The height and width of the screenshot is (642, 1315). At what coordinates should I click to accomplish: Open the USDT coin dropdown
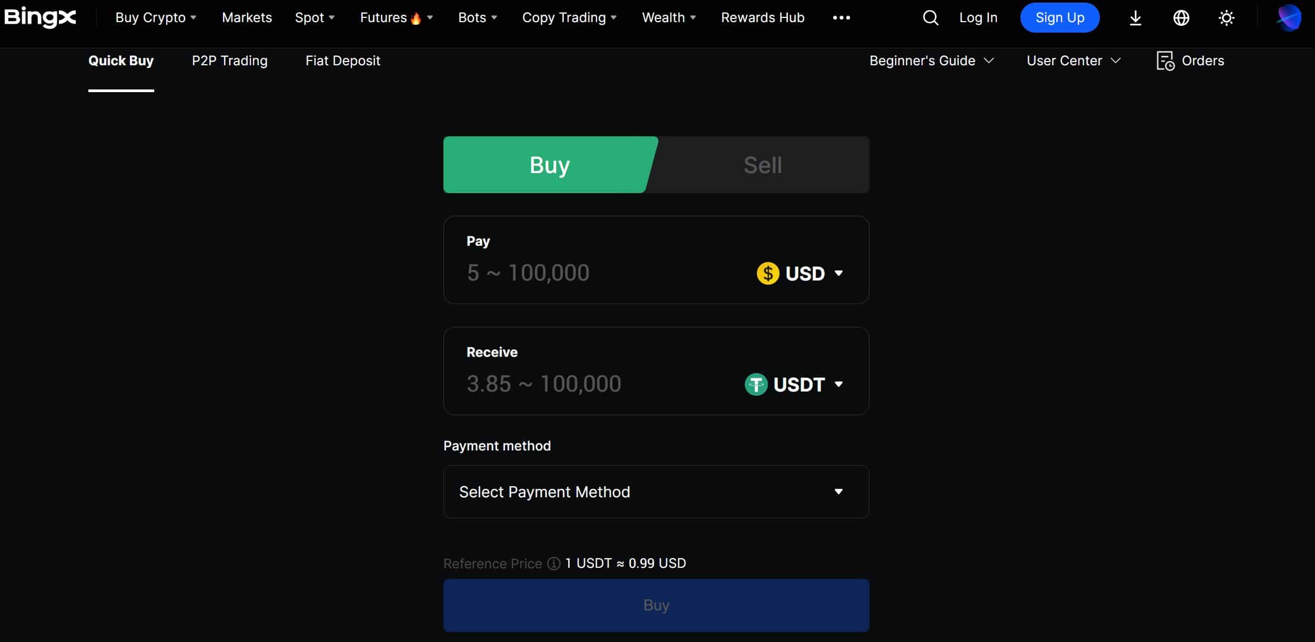pyautogui.click(x=794, y=384)
